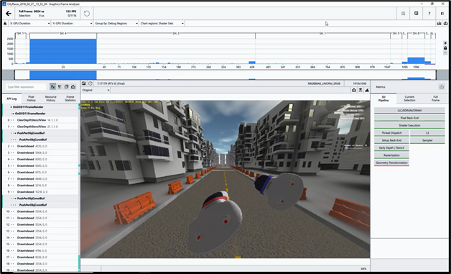Switch to the API Log tab
This screenshot has height=274, width=451.
click(x=11, y=99)
